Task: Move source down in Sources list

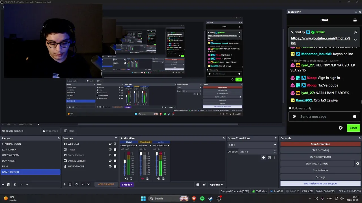Action: pos(89,184)
